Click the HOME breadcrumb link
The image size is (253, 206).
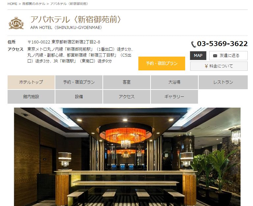13,4
